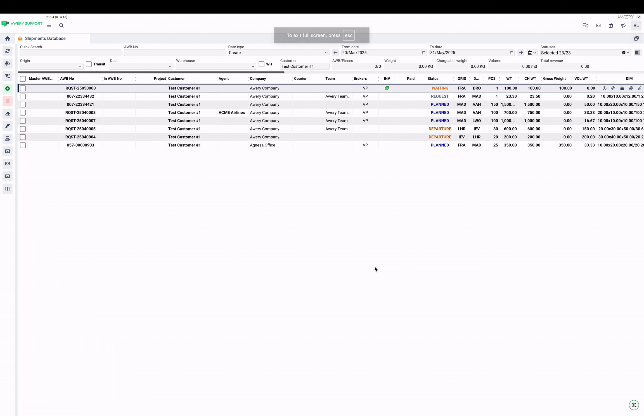Expand the Date type dropdown
This screenshot has width=644, height=416.
[278, 53]
